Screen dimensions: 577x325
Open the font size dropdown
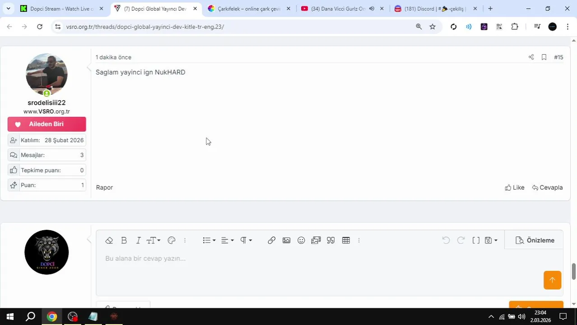[154, 241]
